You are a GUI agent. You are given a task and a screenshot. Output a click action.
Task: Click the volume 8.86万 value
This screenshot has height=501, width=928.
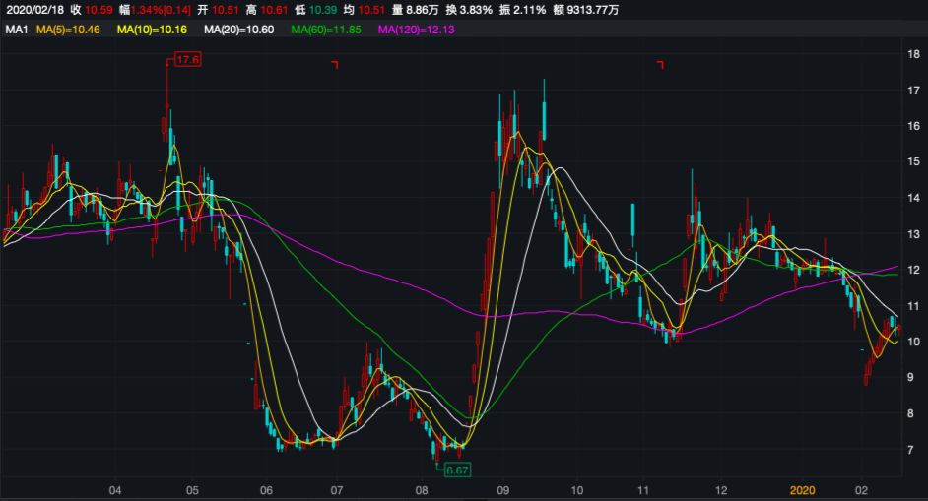(x=423, y=10)
